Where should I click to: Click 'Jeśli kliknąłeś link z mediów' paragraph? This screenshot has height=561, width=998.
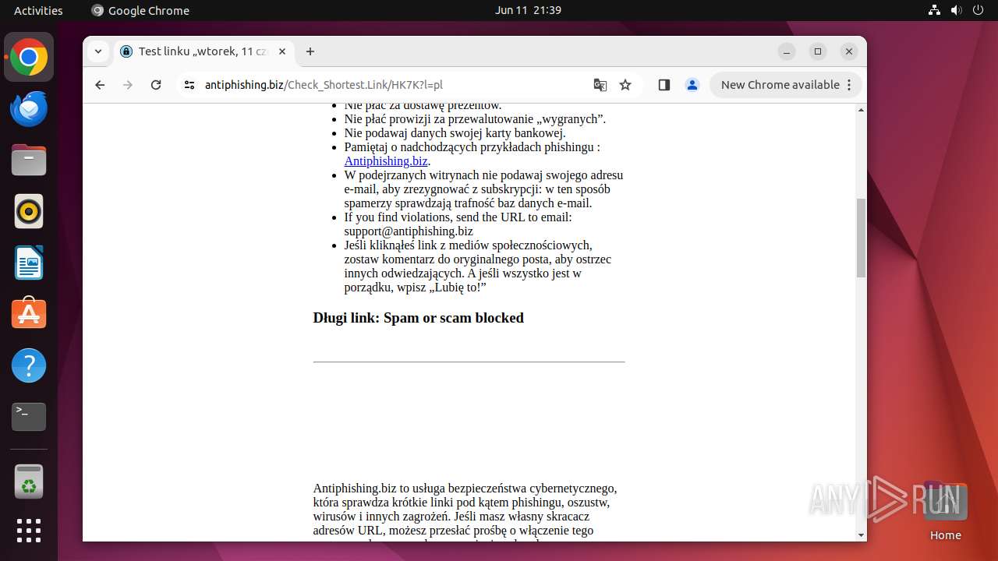pos(478,266)
